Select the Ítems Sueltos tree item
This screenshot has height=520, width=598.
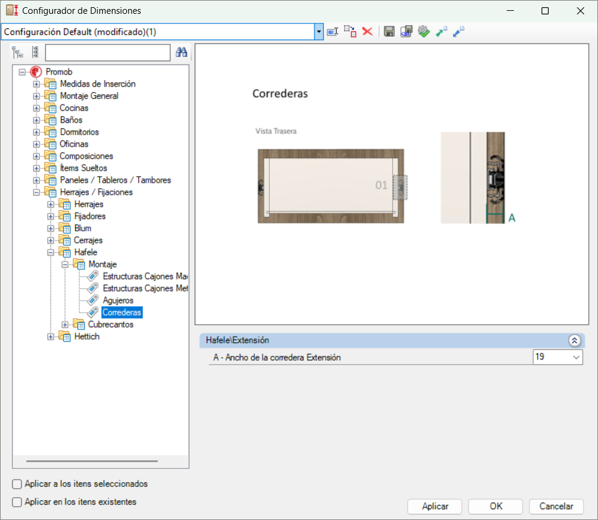pyautogui.click(x=84, y=168)
